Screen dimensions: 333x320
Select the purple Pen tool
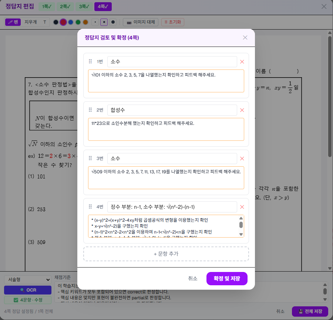click(13, 22)
